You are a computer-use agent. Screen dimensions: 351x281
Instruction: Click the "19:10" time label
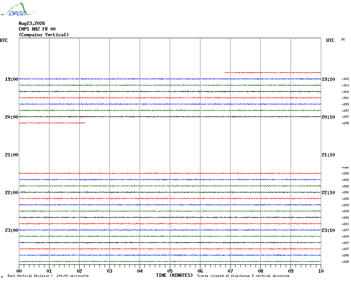click(328, 79)
